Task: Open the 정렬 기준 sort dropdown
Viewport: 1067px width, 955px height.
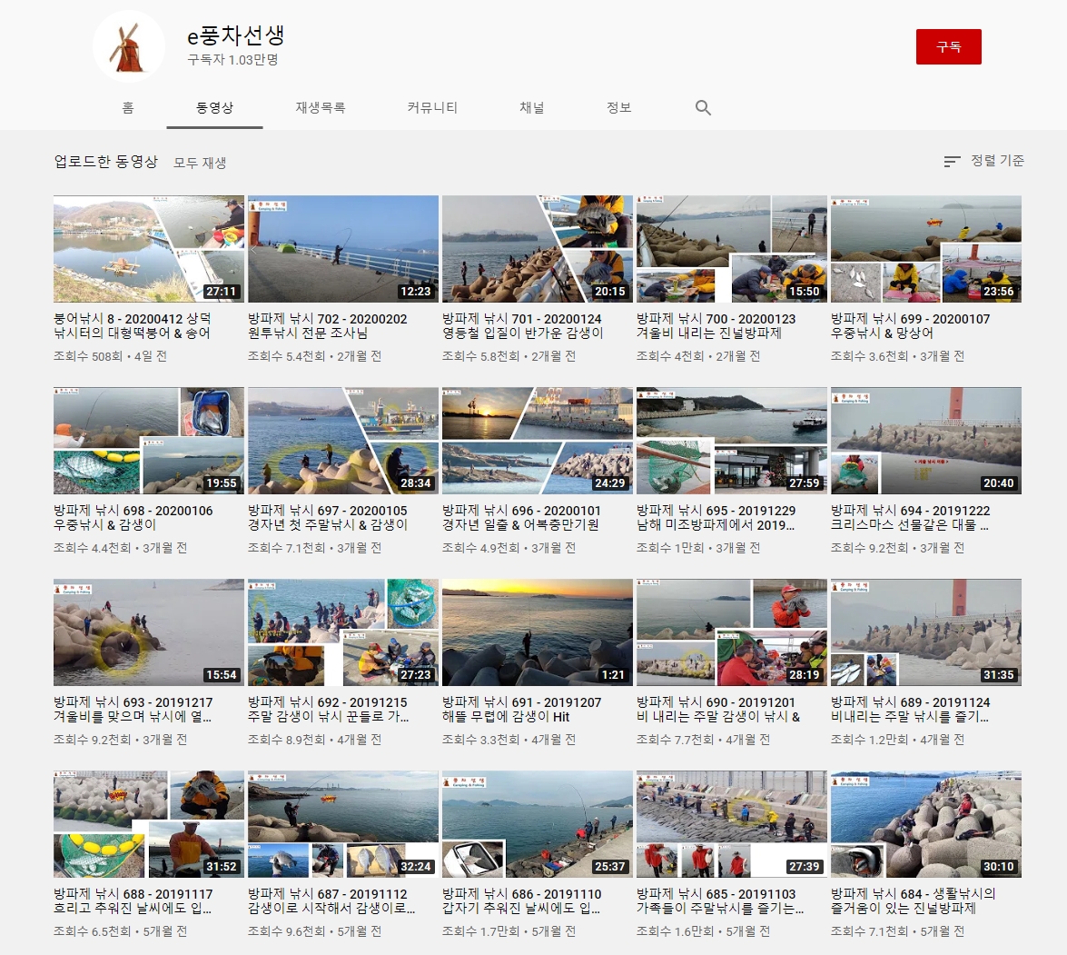Action: pyautogui.click(x=996, y=161)
